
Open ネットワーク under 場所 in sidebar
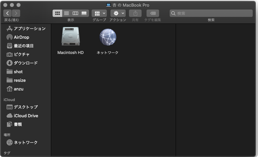(x=26, y=142)
